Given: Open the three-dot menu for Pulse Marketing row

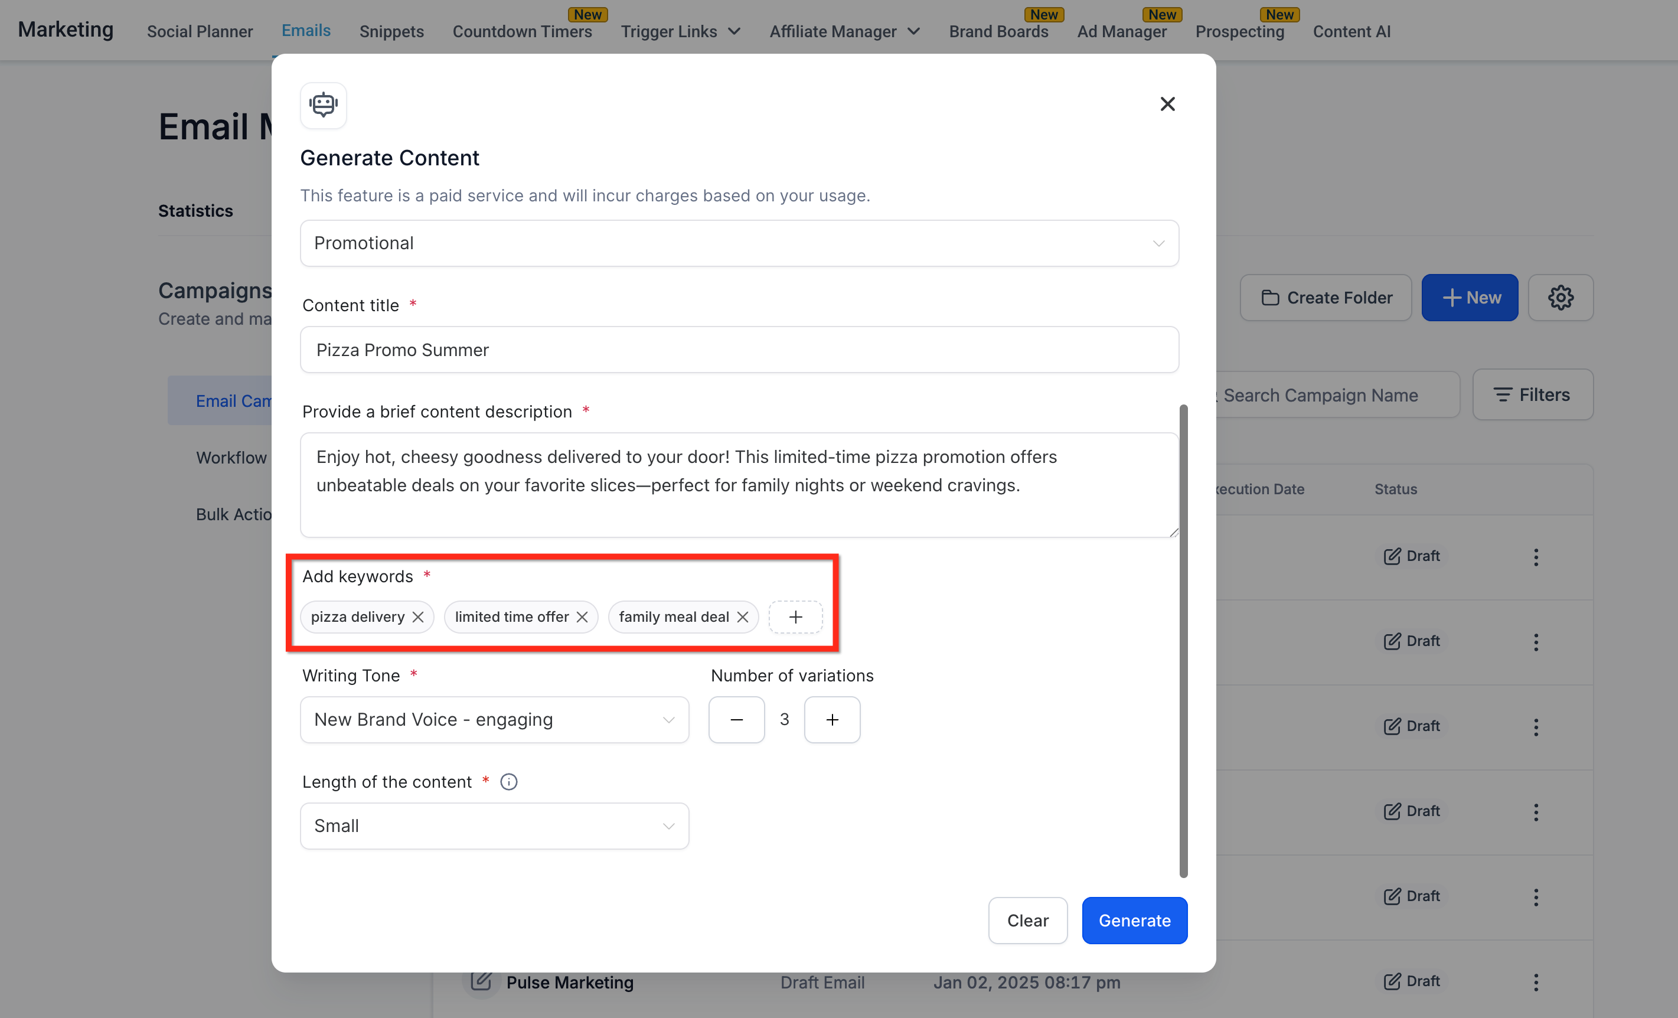Looking at the screenshot, I should pos(1536,981).
